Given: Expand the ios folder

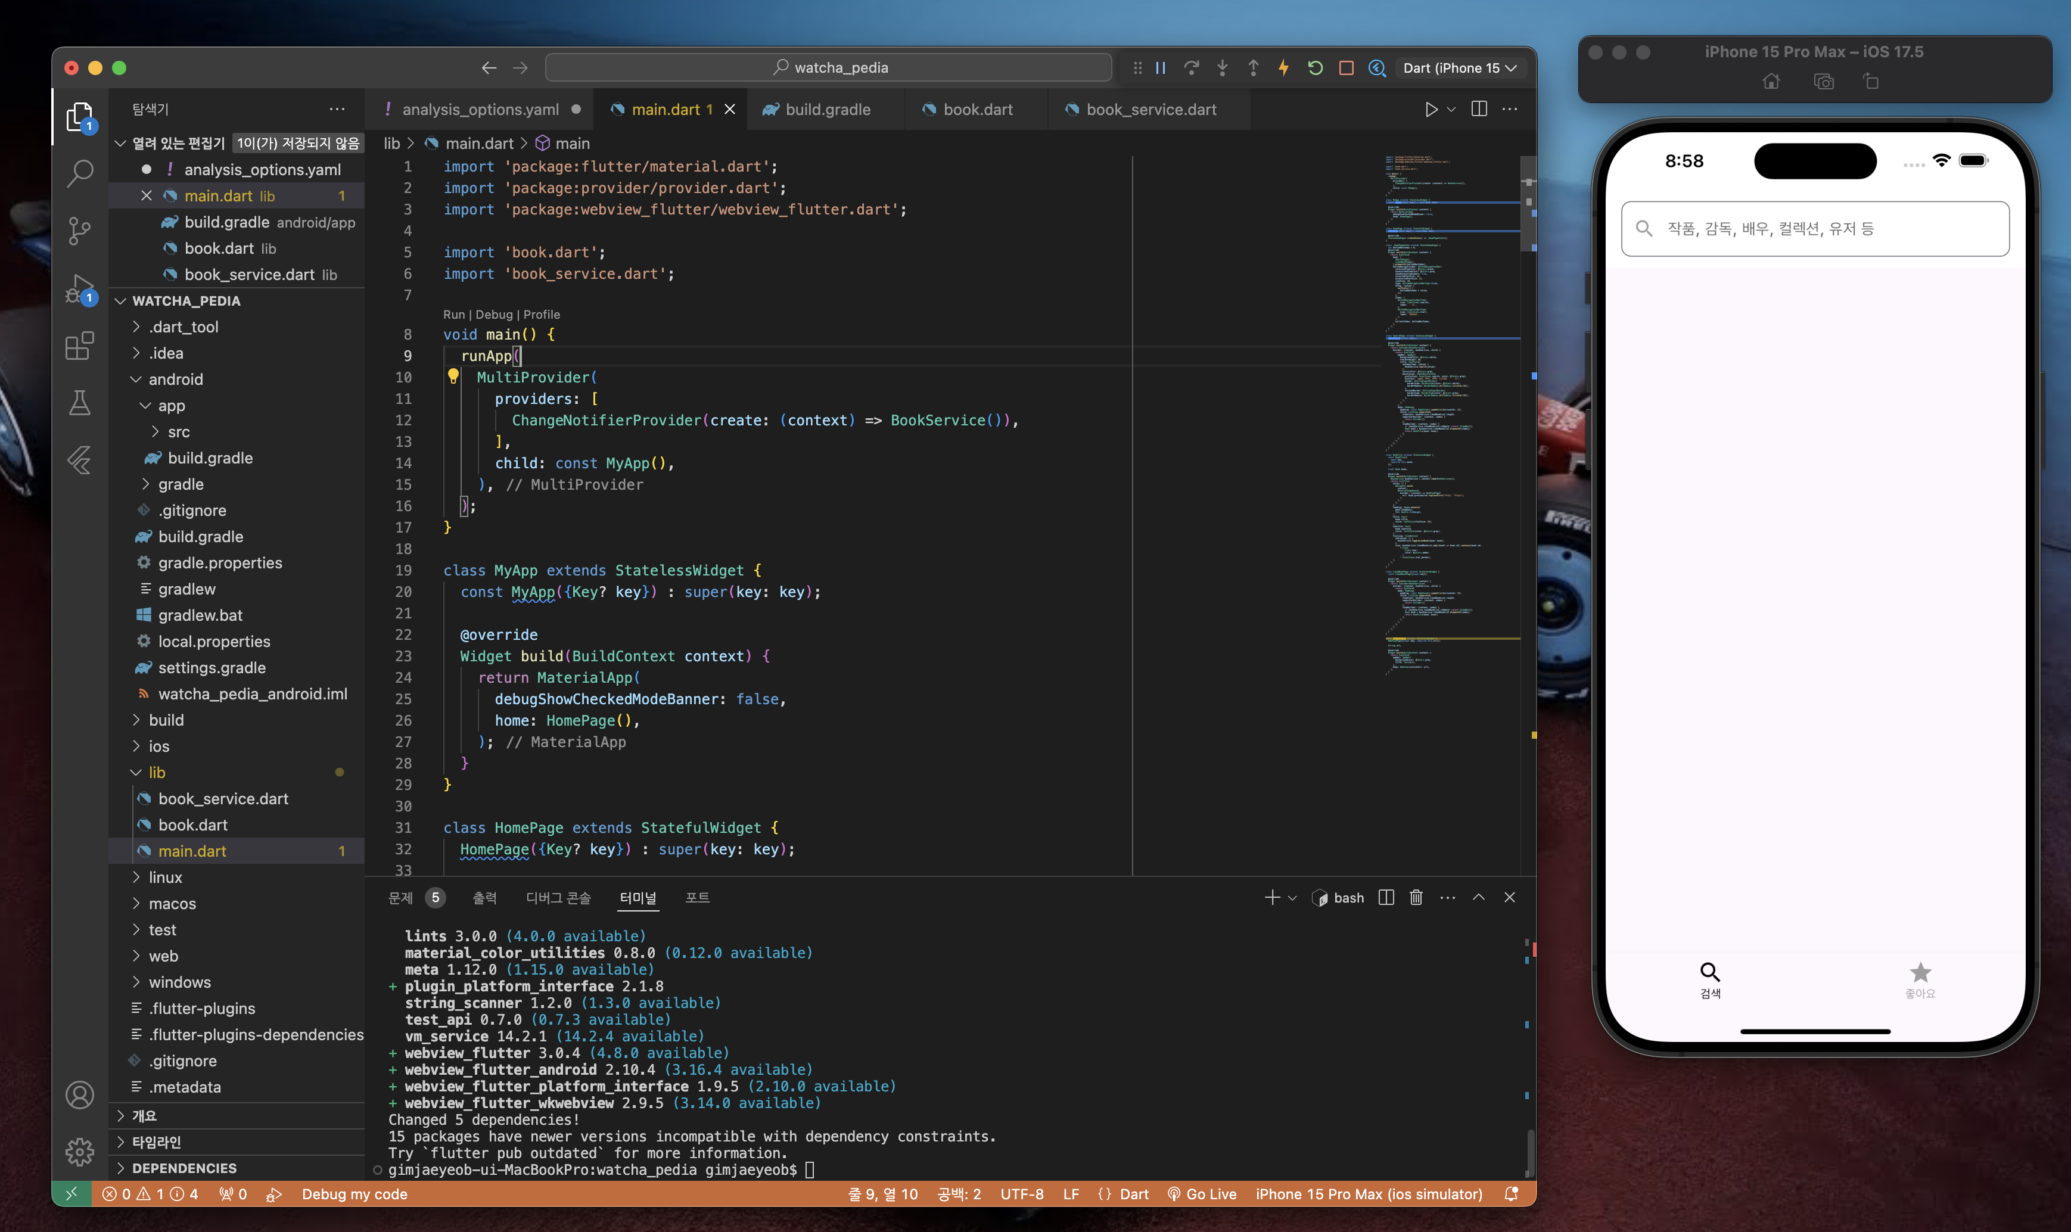Looking at the screenshot, I should tap(237, 746).
